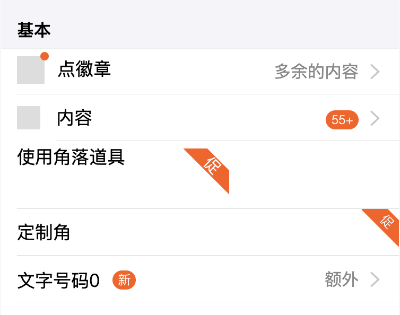Tap the orange dot badge on the thumbnail
400x315 pixels.
(x=45, y=56)
